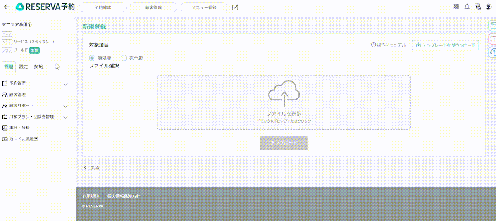Click the repeat icon for 月額プラン・回数券管理

[5, 117]
